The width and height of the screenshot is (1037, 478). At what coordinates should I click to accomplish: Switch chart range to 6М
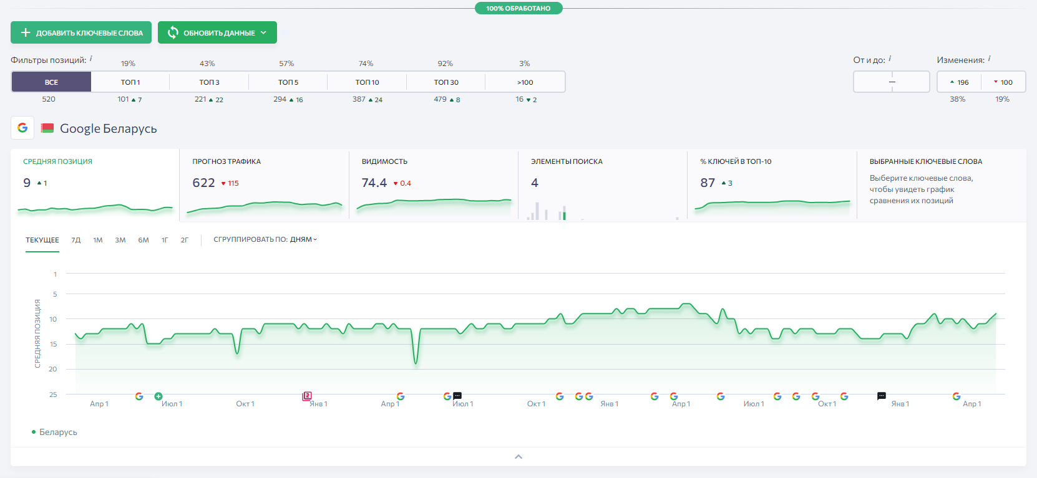pos(144,240)
